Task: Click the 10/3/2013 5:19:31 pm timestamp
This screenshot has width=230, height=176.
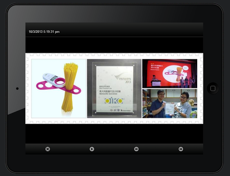Action: pyautogui.click(x=44, y=32)
